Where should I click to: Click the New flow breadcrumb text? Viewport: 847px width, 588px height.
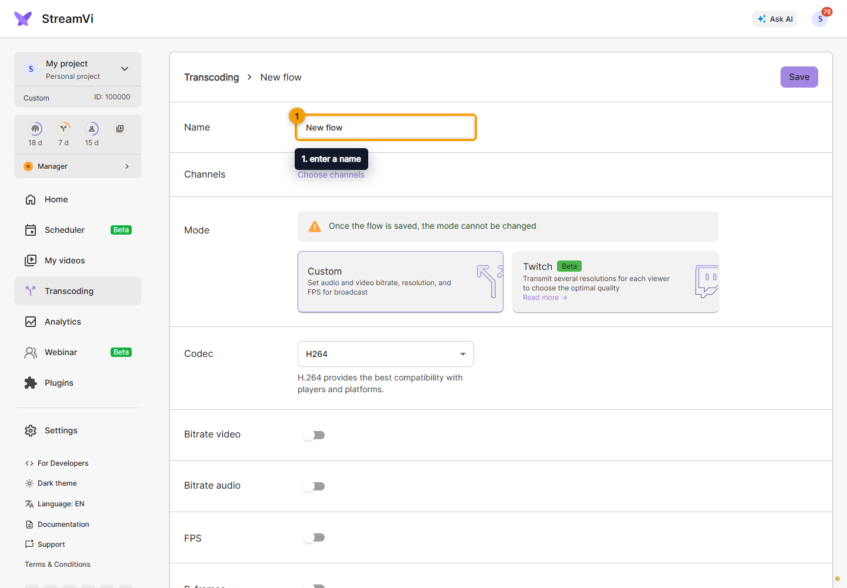[281, 78]
